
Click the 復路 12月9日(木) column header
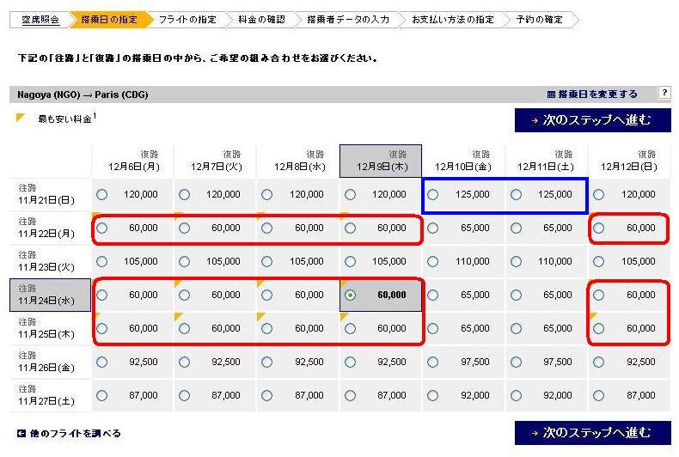[380, 161]
